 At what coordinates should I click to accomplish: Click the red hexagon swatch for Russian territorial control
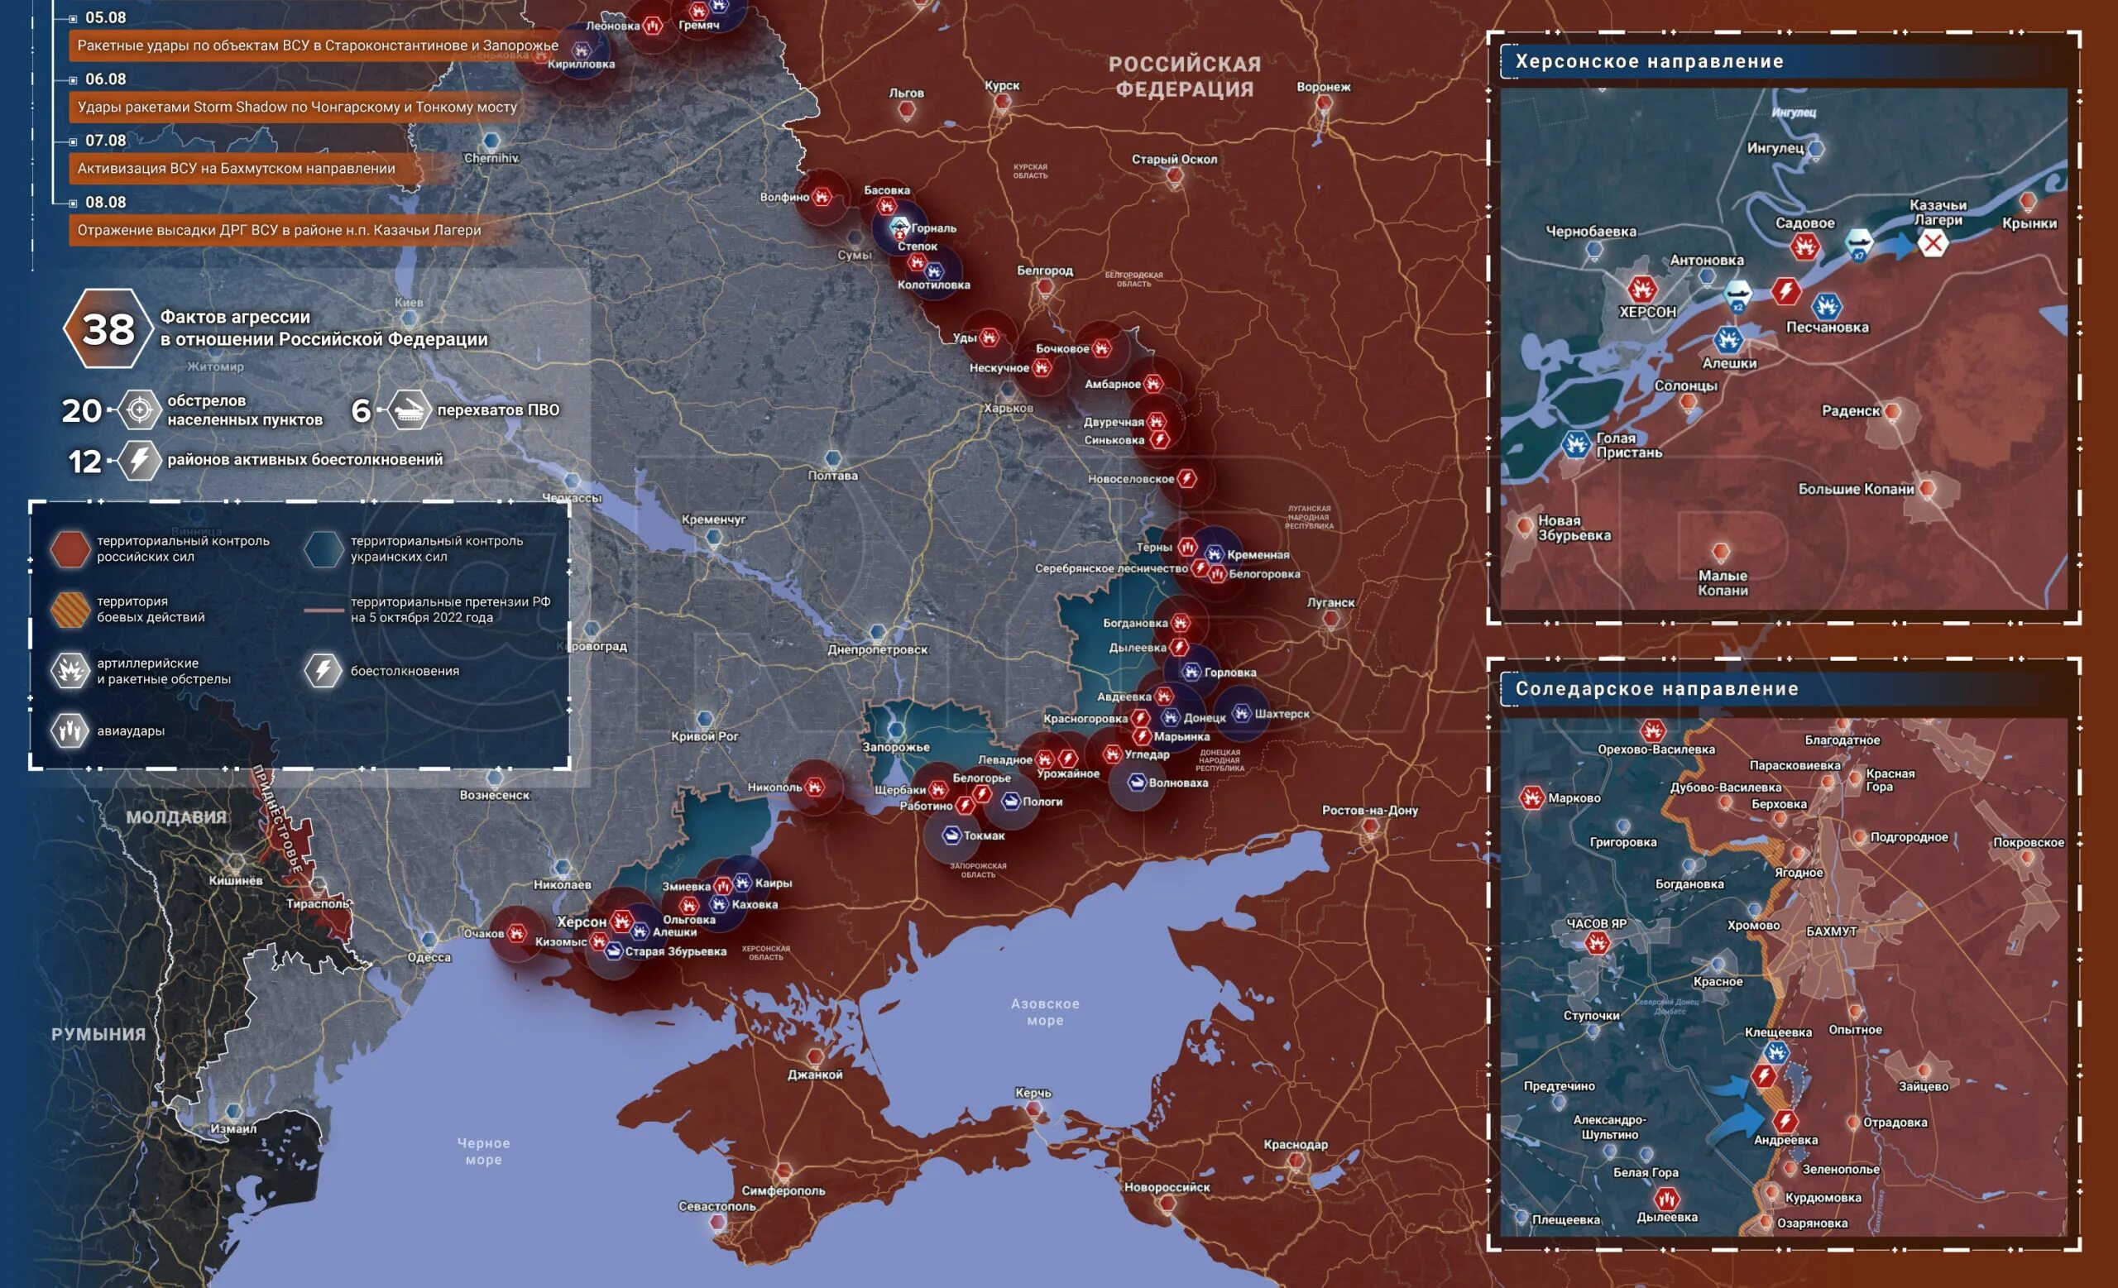coord(70,548)
